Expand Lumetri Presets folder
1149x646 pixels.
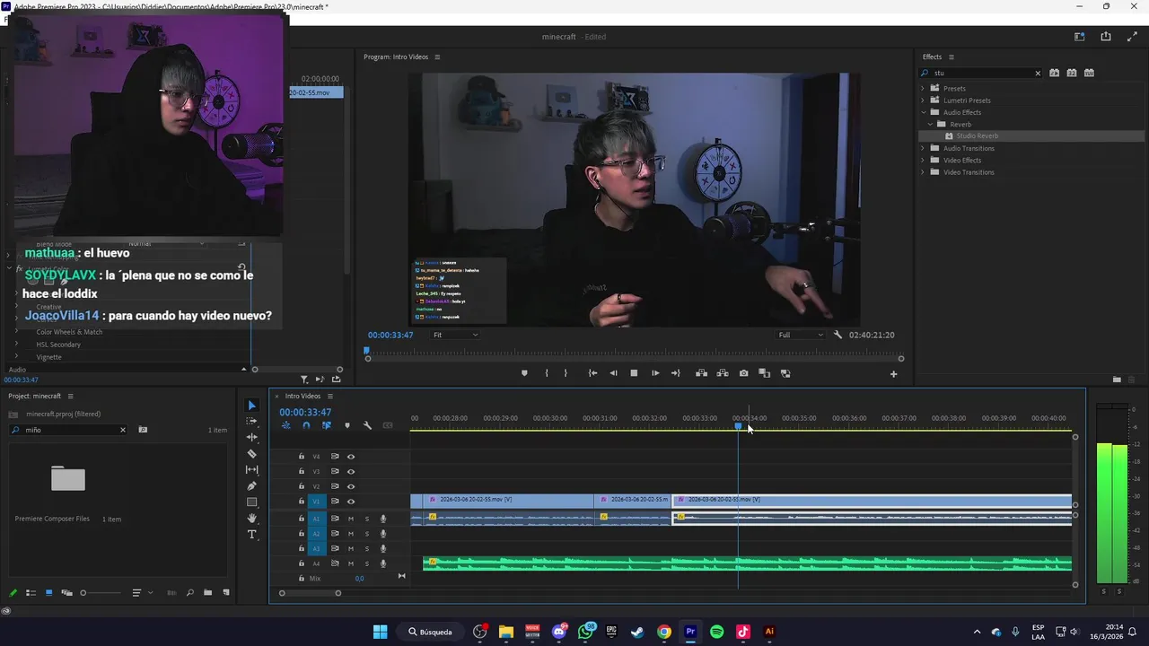coord(923,100)
